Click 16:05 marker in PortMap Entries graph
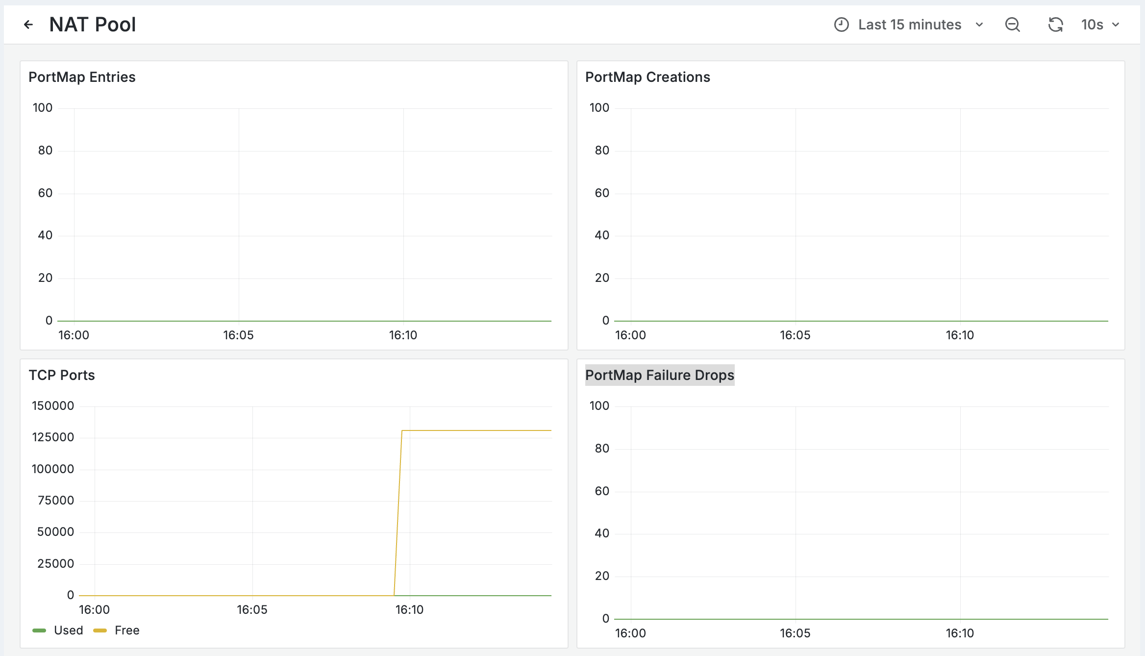The width and height of the screenshot is (1145, 656). coord(238,335)
